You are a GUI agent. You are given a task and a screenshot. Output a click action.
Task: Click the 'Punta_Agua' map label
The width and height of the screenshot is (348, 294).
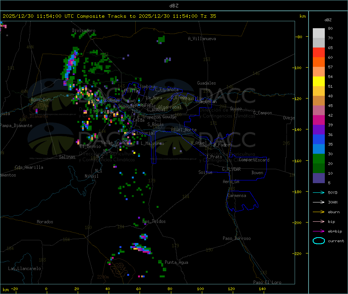tap(176, 262)
